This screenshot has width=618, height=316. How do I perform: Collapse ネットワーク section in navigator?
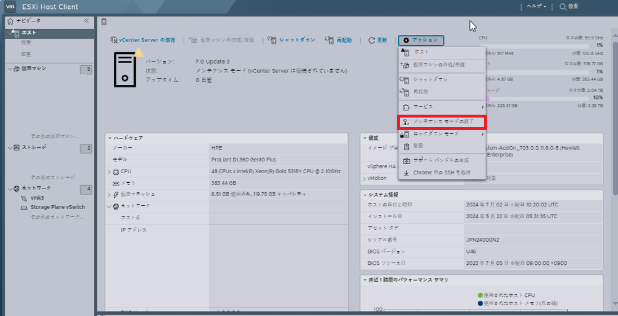(10, 188)
